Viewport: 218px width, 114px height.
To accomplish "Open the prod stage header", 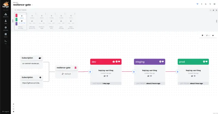I will coord(193,62).
